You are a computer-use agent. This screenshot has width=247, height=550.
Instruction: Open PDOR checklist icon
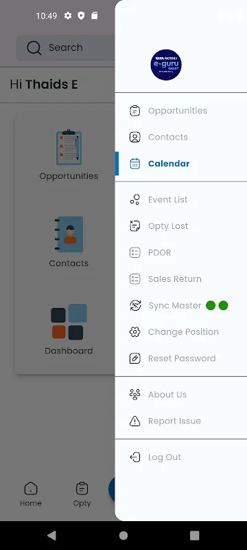(134, 252)
